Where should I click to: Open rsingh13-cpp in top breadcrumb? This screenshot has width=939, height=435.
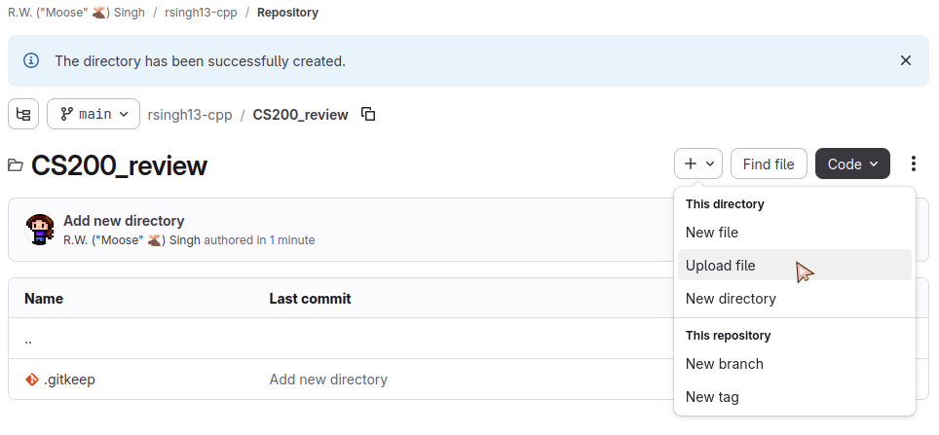tap(201, 12)
